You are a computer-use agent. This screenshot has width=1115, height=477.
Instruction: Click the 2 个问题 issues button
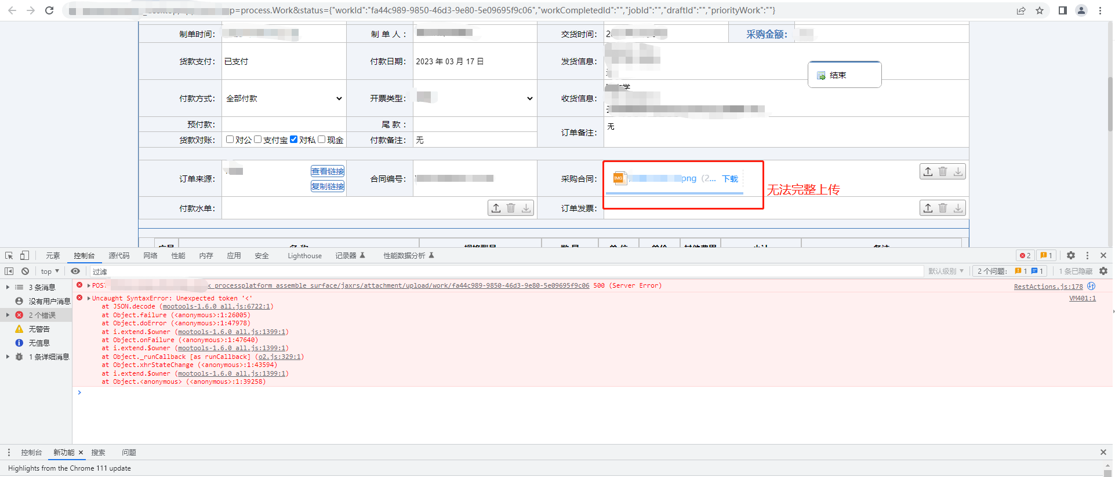pyautogui.click(x=1010, y=271)
